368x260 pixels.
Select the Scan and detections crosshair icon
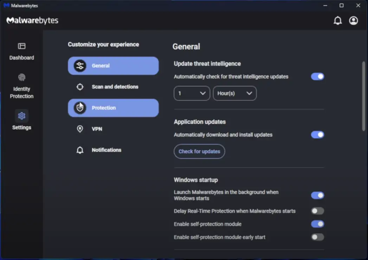pos(80,87)
